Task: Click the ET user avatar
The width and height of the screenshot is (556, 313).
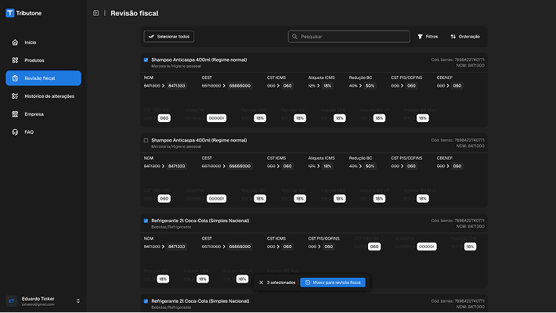Action: (11, 301)
